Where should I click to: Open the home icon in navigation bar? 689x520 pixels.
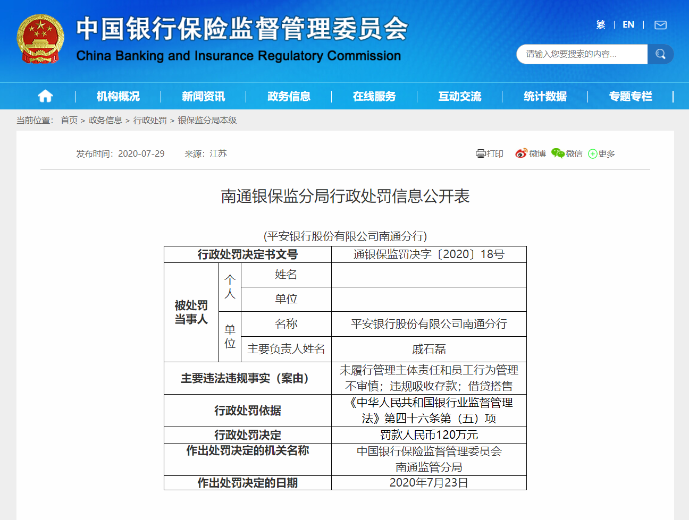coord(45,96)
